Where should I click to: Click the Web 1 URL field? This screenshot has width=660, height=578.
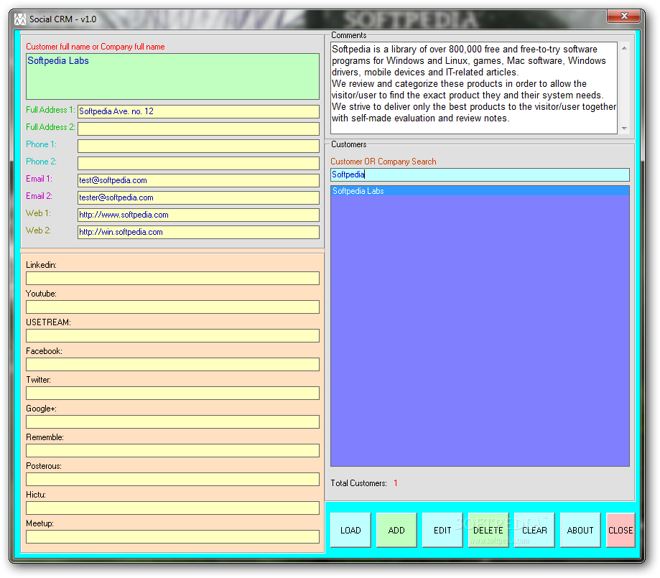click(x=198, y=215)
